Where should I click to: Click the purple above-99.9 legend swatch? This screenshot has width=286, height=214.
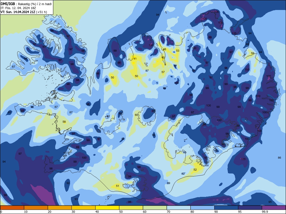[274, 208]
